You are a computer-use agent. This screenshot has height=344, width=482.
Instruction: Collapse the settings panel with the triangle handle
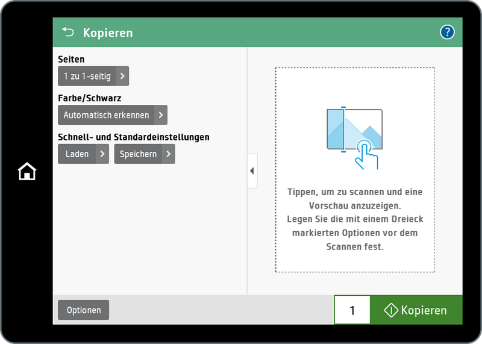tap(252, 171)
